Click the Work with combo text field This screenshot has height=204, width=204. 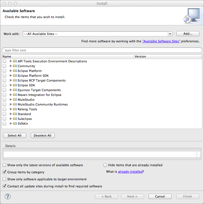pos(96,34)
